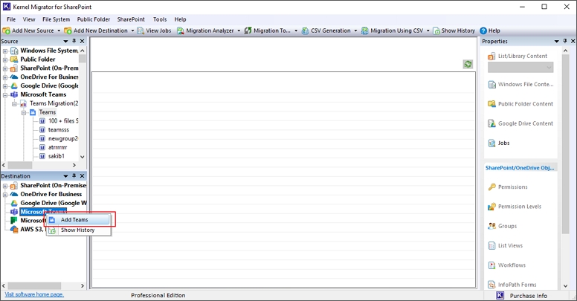Click the green refresh icon in the main pane

(x=468, y=64)
